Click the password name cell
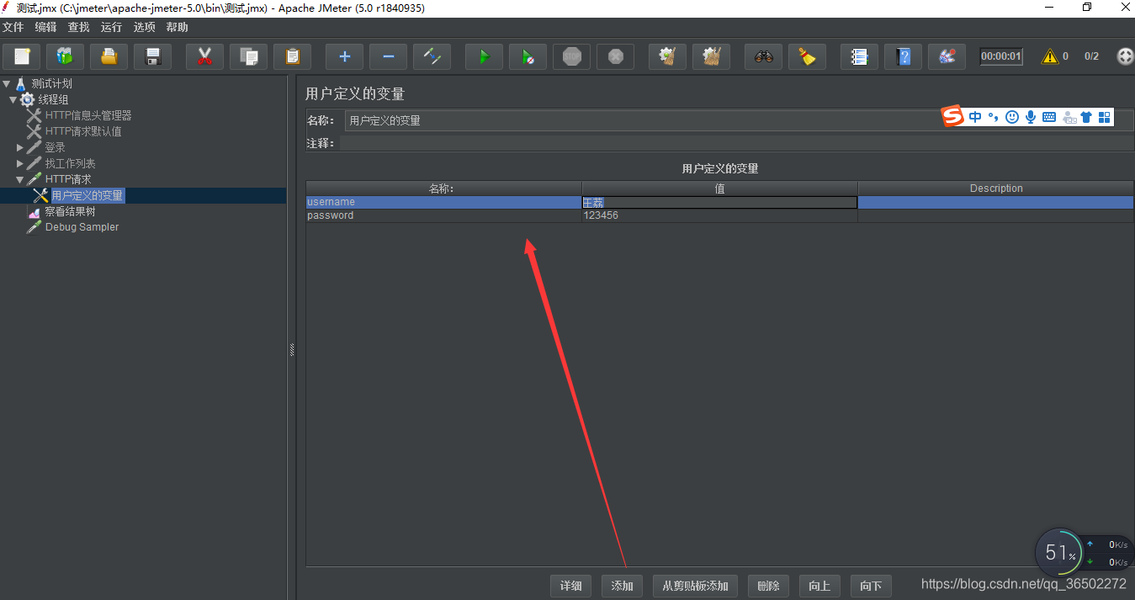 (443, 215)
